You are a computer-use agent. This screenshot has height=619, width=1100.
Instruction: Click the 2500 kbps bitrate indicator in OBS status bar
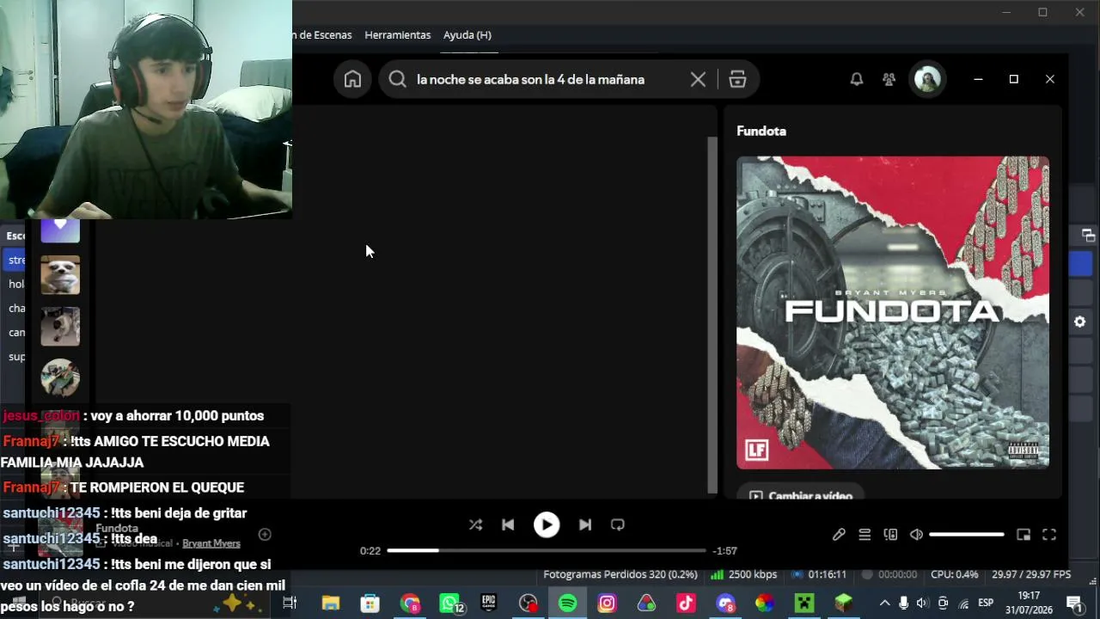(x=744, y=574)
